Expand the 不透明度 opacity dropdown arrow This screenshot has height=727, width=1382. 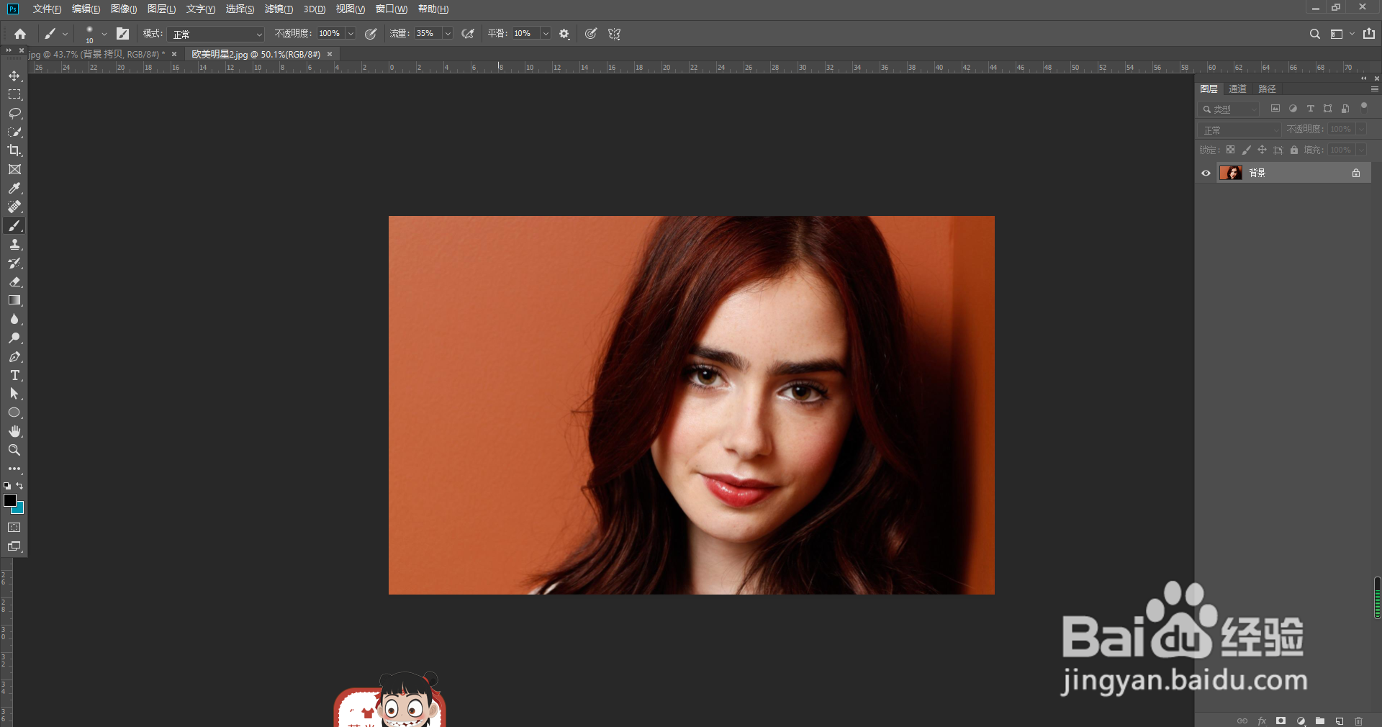pos(351,34)
